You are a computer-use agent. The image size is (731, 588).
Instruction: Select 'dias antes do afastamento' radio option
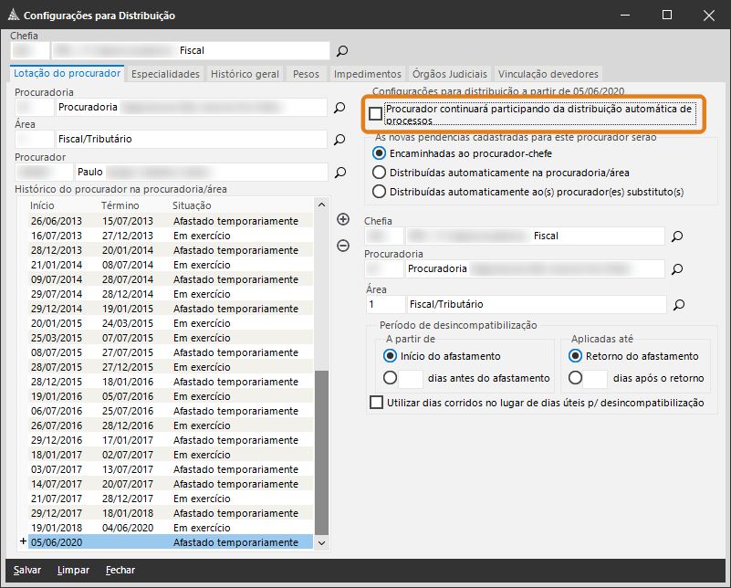[391, 377]
